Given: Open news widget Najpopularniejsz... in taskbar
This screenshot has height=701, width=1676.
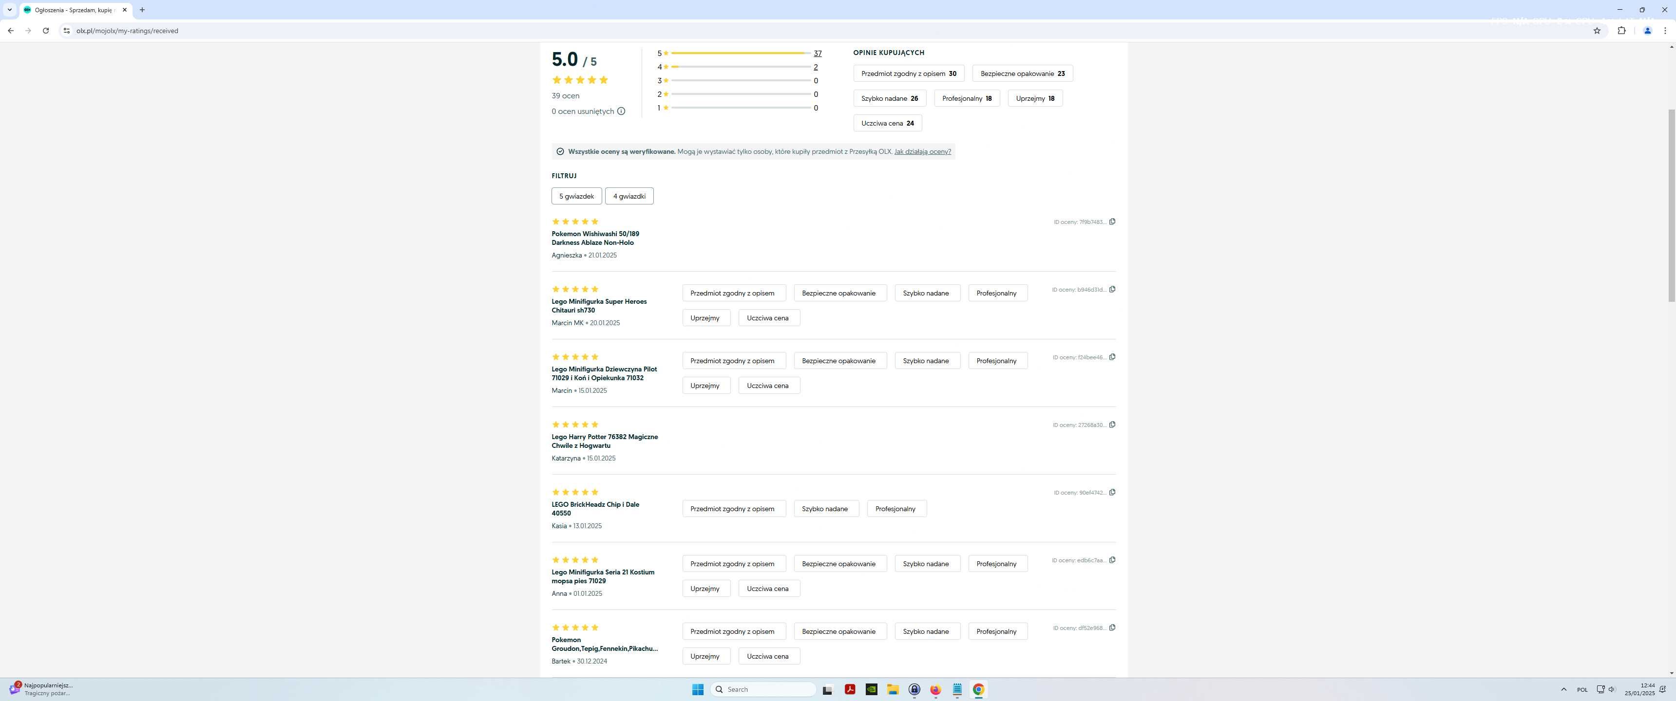Looking at the screenshot, I should (x=40, y=689).
